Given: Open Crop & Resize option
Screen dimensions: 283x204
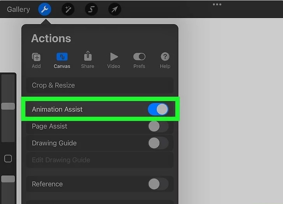Looking at the screenshot, I should (100, 85).
